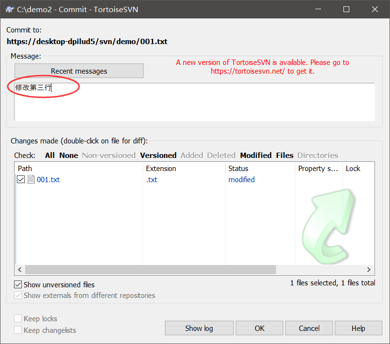Image resolution: width=390 pixels, height=344 pixels.
Task: Close the Commit window
Action: pos(375,9)
